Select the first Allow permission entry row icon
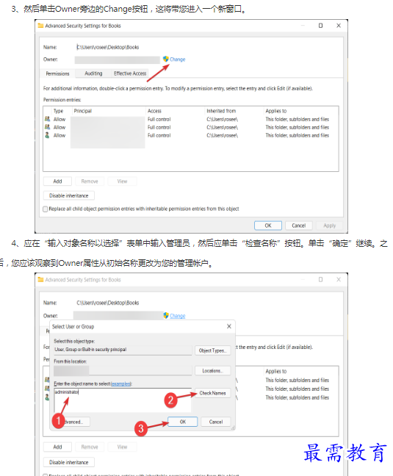 click(x=47, y=119)
